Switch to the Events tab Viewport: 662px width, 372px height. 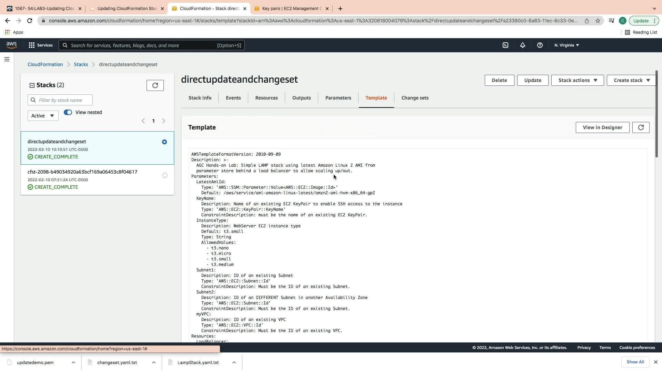tap(233, 98)
